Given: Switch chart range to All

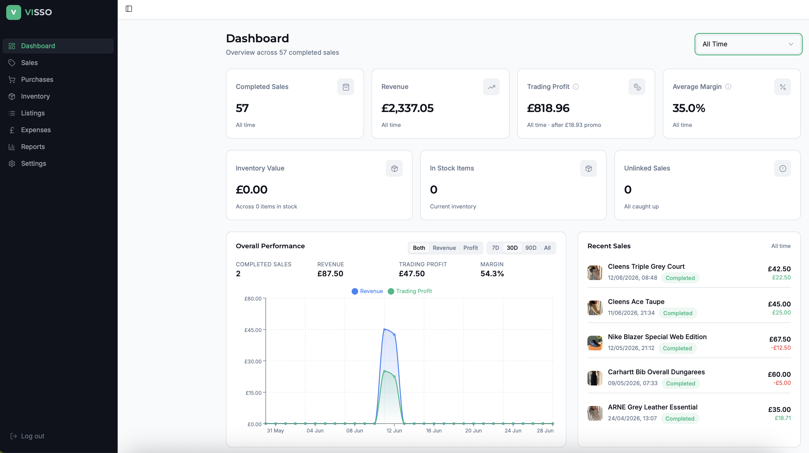Looking at the screenshot, I should pos(547,248).
